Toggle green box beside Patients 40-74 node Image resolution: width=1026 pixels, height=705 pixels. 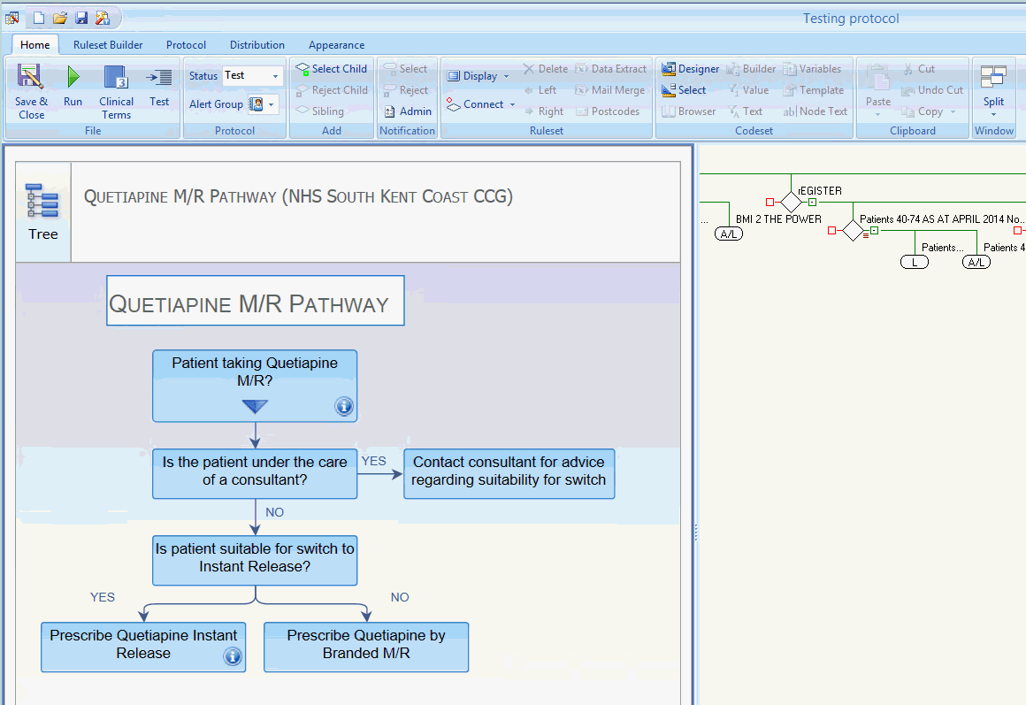874,231
